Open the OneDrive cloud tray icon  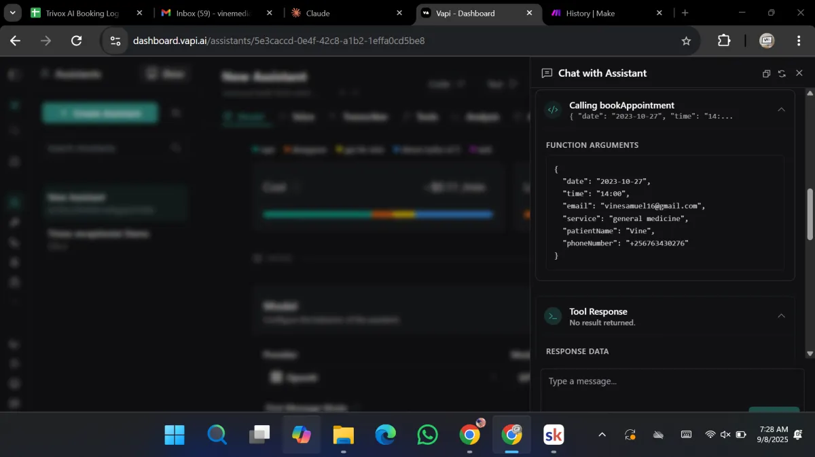(x=658, y=435)
